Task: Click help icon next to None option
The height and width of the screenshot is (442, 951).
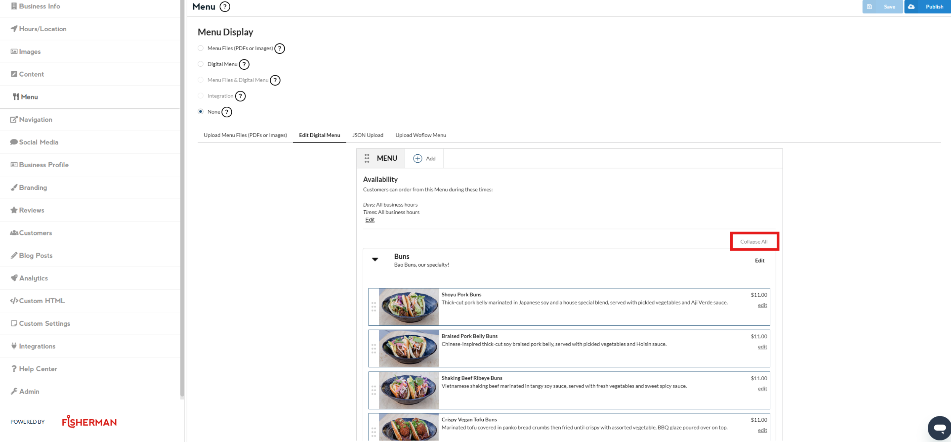Action: (x=227, y=112)
